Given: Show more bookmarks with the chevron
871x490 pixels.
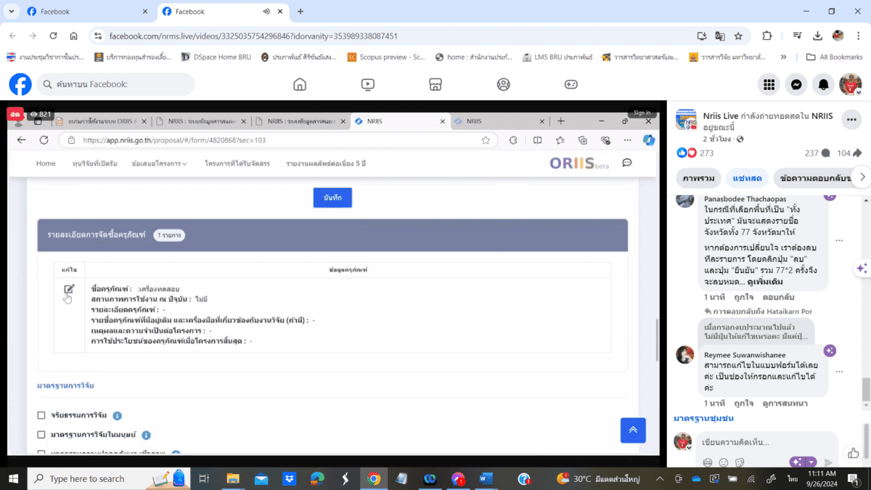Looking at the screenshot, I should tap(783, 57).
